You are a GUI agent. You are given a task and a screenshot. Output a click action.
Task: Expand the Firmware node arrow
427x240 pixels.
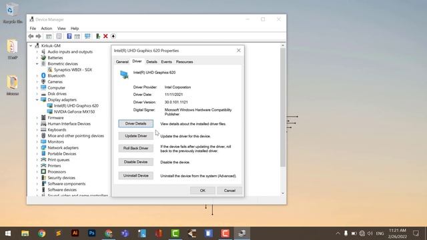pos(37,118)
